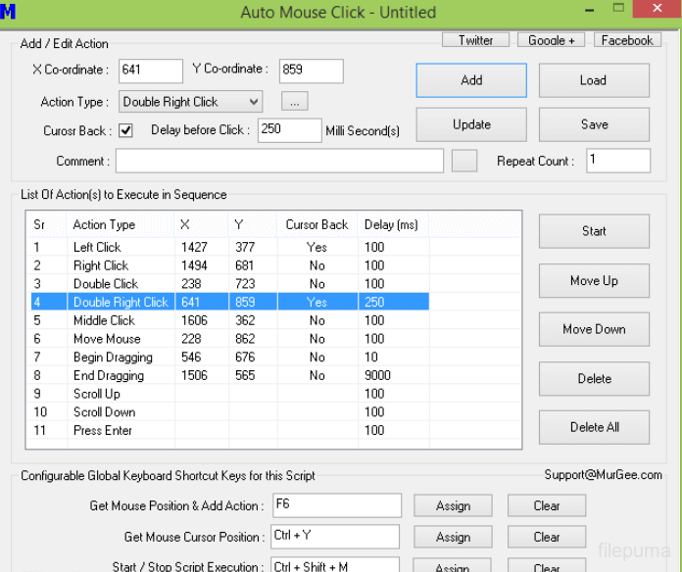Screen dimensions: 682x572
Task: Toggle the Cursor Back checkbox
Action: coord(126,130)
